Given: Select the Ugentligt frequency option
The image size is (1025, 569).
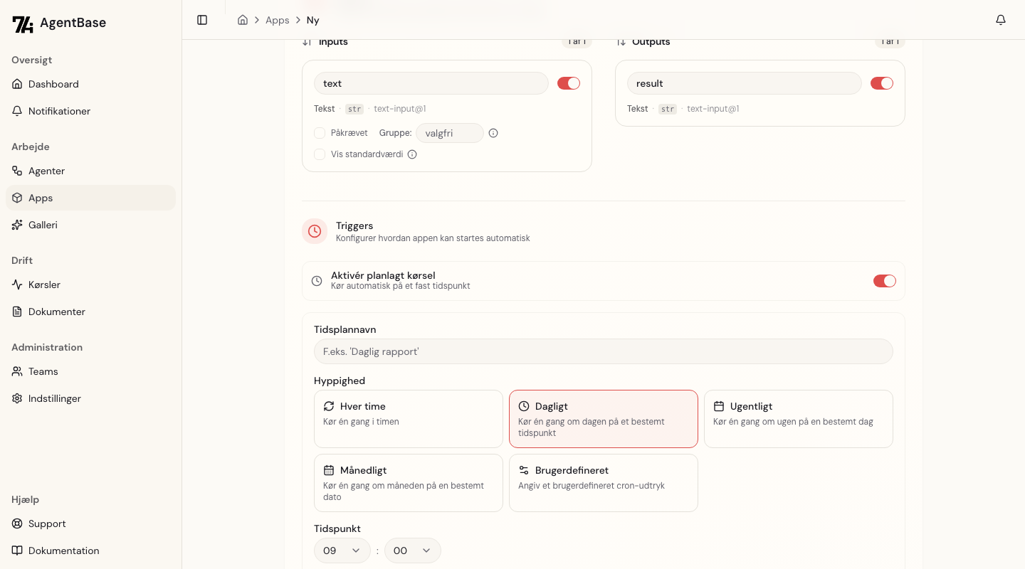Looking at the screenshot, I should coord(798,418).
